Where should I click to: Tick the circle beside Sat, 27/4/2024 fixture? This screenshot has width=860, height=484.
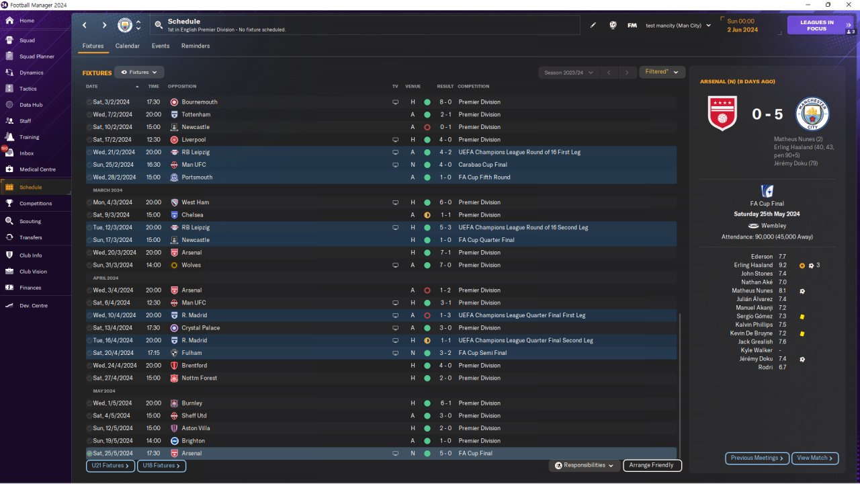(89, 378)
